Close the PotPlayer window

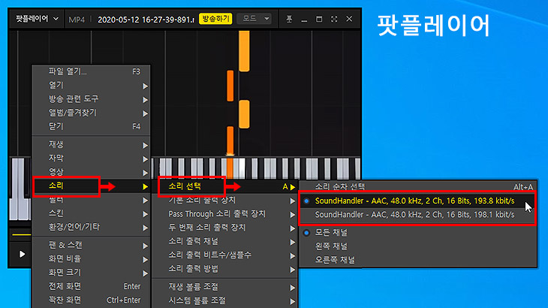pos(349,20)
